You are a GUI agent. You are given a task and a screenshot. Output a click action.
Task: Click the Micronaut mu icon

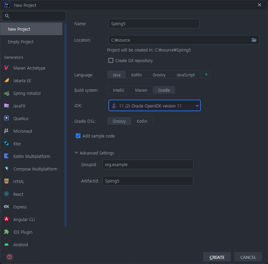[x=6, y=131]
